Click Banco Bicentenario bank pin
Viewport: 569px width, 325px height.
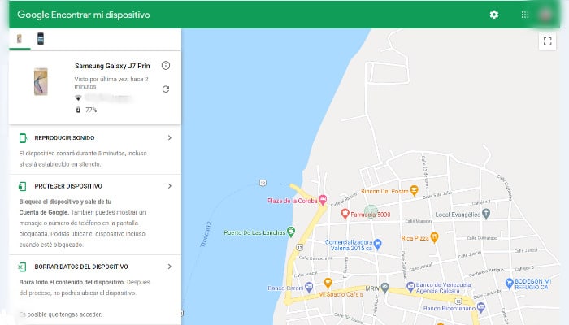481,308
